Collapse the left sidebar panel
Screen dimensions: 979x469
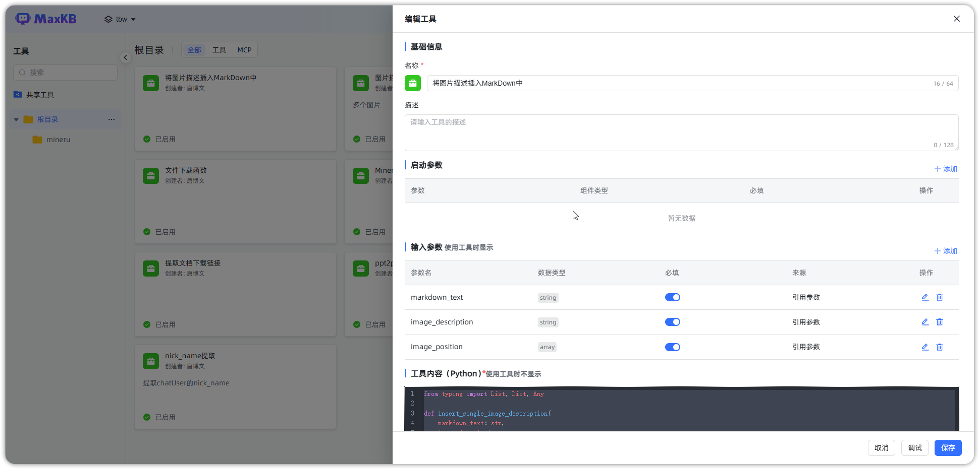pos(125,57)
